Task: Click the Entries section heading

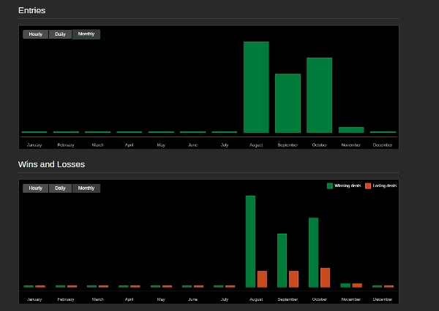Action: click(x=31, y=10)
